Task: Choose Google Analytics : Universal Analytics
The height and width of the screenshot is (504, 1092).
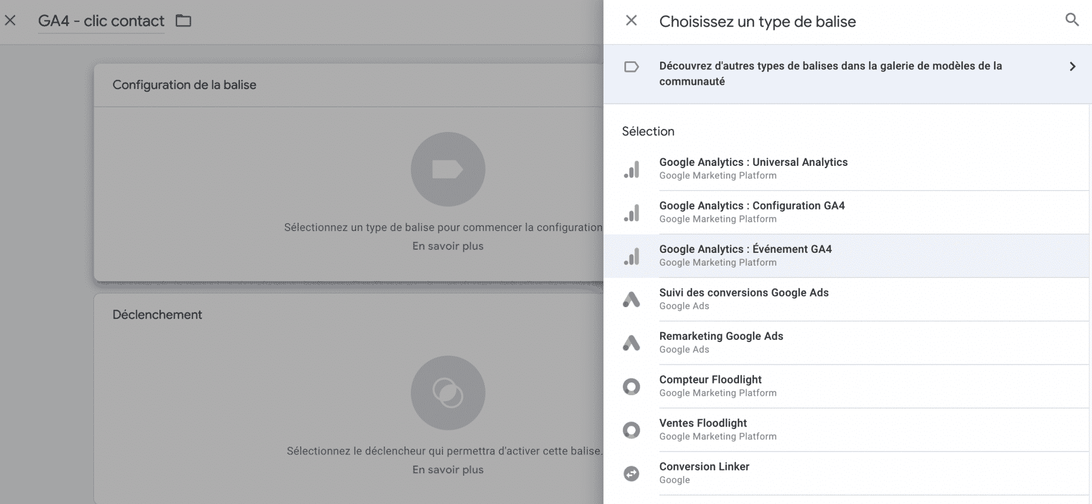Action: [847, 169]
